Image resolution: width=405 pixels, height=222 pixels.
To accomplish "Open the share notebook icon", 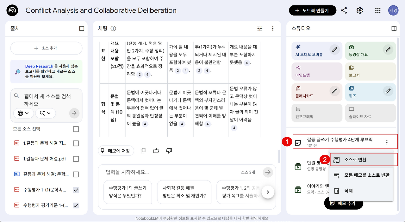I will coord(344,10).
